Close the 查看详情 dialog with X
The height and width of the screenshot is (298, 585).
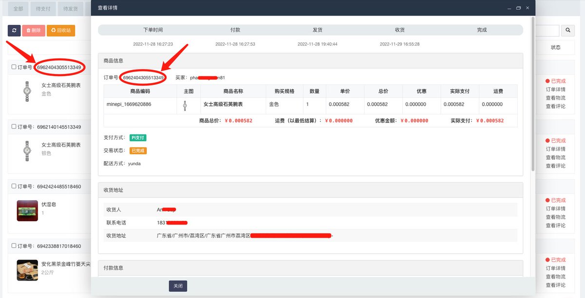527,8
